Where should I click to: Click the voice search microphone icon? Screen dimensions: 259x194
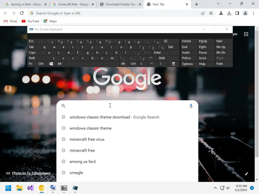coord(191,106)
